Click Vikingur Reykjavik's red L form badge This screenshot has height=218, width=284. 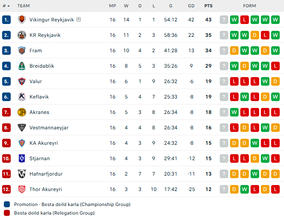coord(244,20)
